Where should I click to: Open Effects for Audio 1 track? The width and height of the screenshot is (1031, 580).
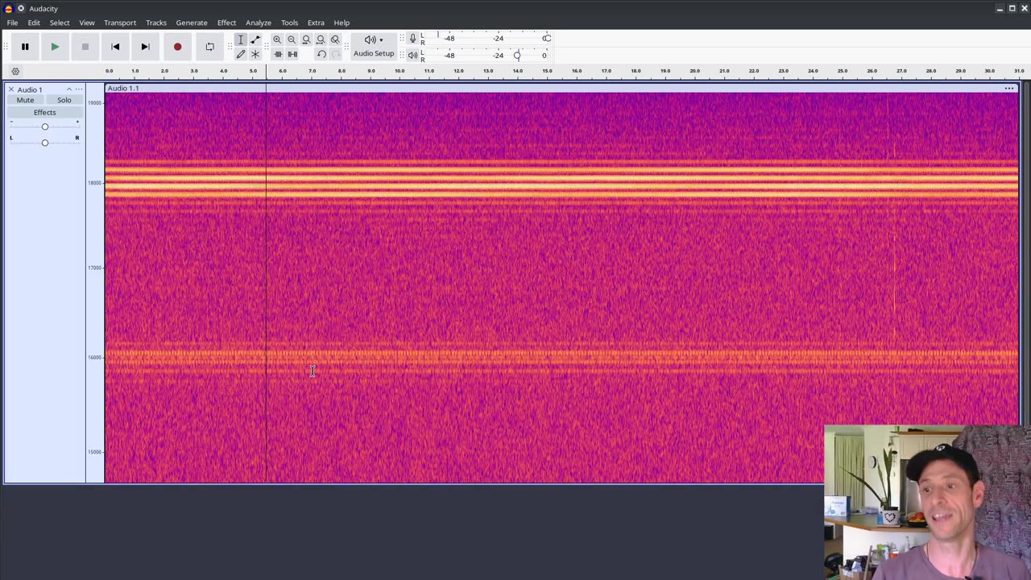click(x=45, y=112)
